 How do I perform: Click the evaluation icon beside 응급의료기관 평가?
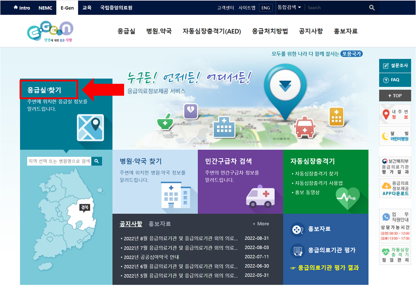pos(297,251)
